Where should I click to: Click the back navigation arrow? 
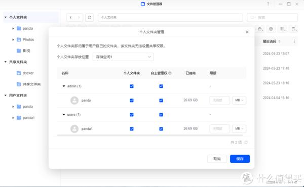[70, 17]
